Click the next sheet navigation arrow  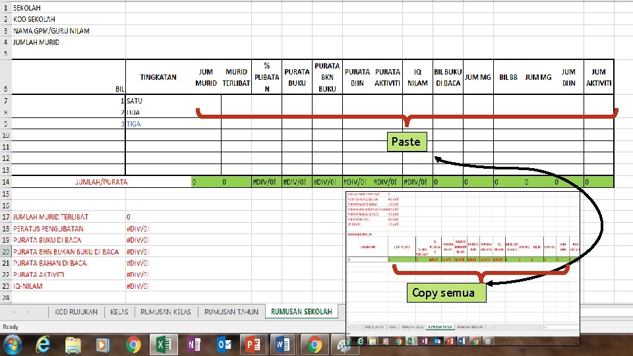[28, 312]
